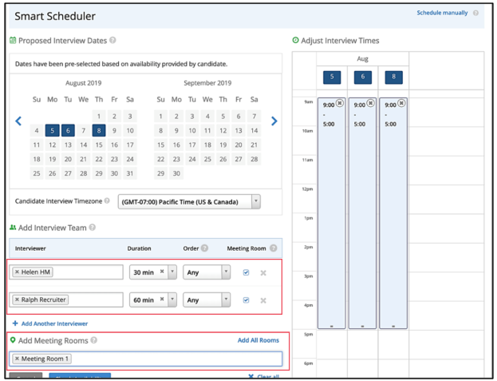Deselect August 6 in the calendar
The width and height of the screenshot is (497, 381).
pyautogui.click(x=68, y=130)
